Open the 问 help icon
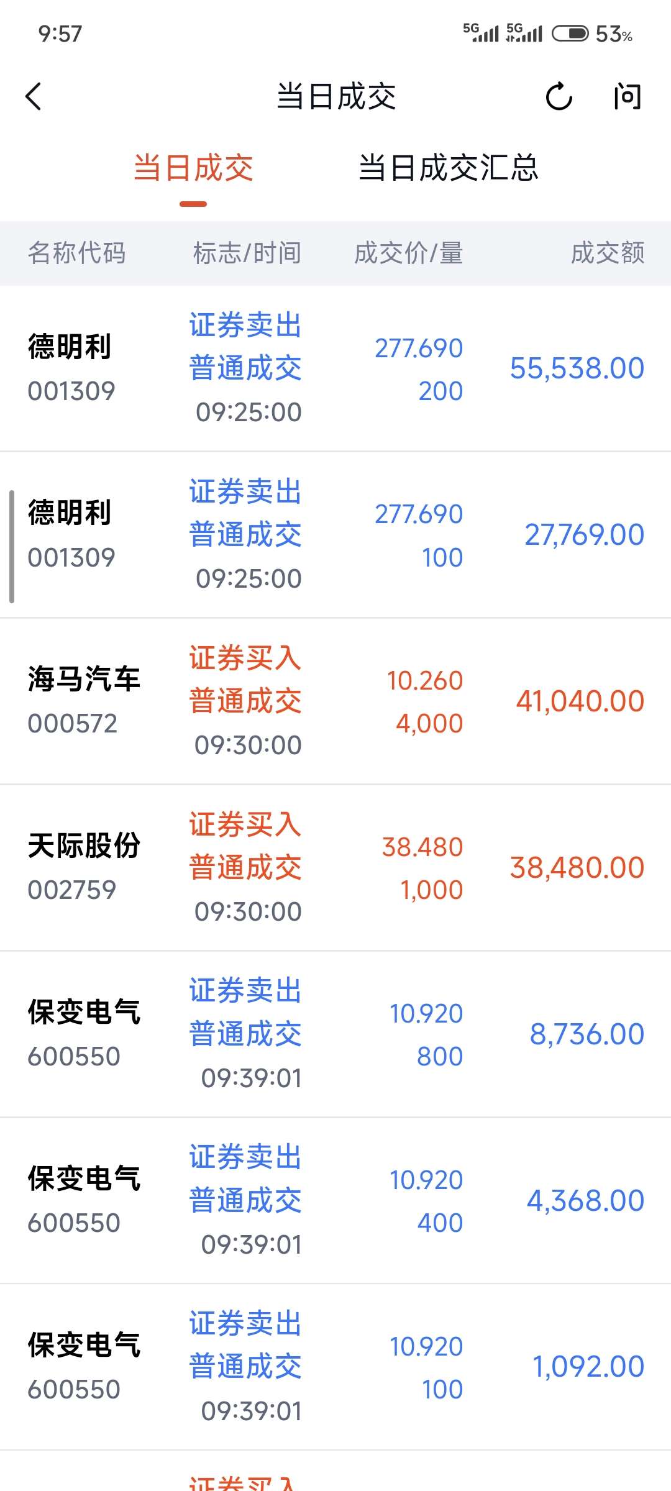Screen dimensions: 671x1491 pos(627,97)
